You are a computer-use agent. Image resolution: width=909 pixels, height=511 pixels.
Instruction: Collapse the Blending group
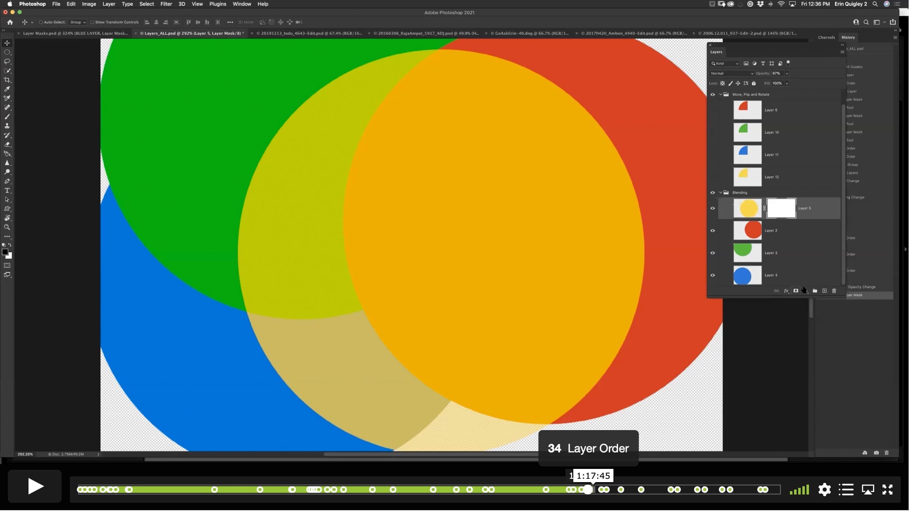[721, 193]
